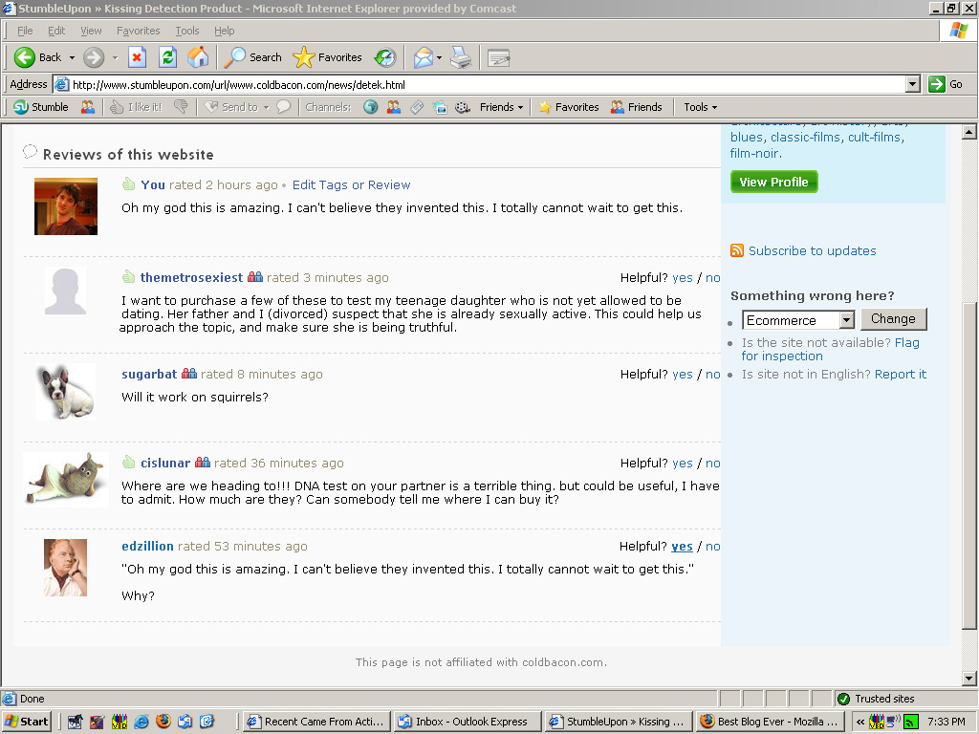
Task: Click the RSS feed icon
Action: 737,251
